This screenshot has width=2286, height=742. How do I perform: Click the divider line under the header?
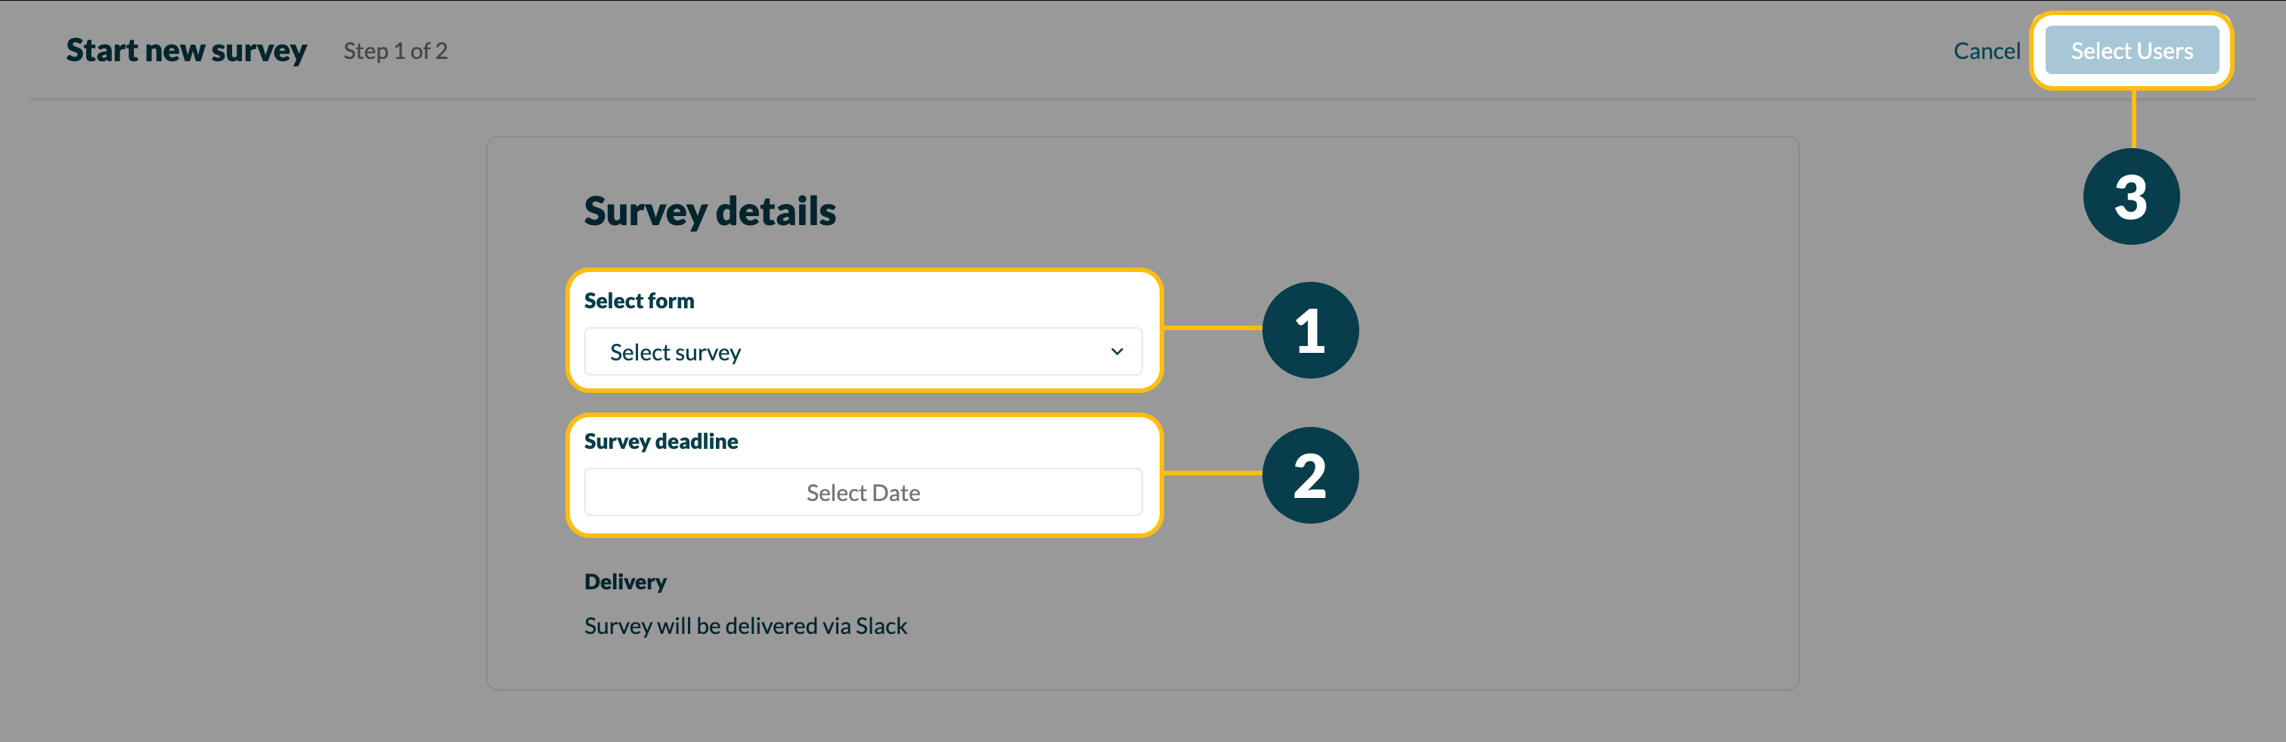click(x=1065, y=99)
